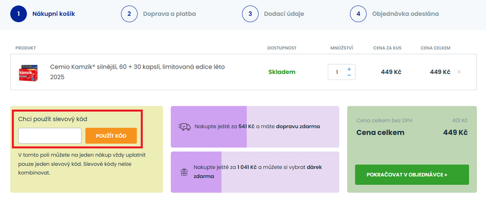Go to step 3 Dodací údaje
486x201 pixels.
click(x=273, y=14)
